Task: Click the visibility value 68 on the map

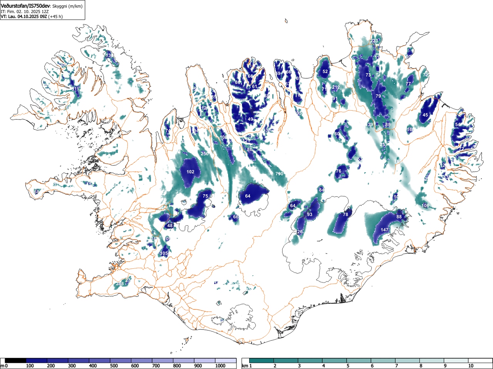Action: point(37,192)
